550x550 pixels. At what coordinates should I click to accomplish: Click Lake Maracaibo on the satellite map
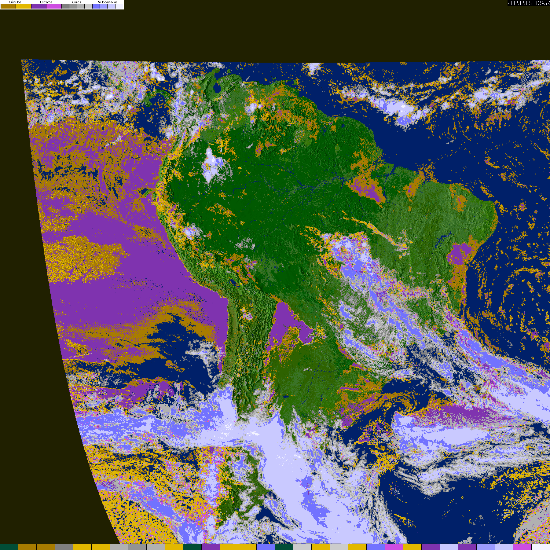click(217, 88)
